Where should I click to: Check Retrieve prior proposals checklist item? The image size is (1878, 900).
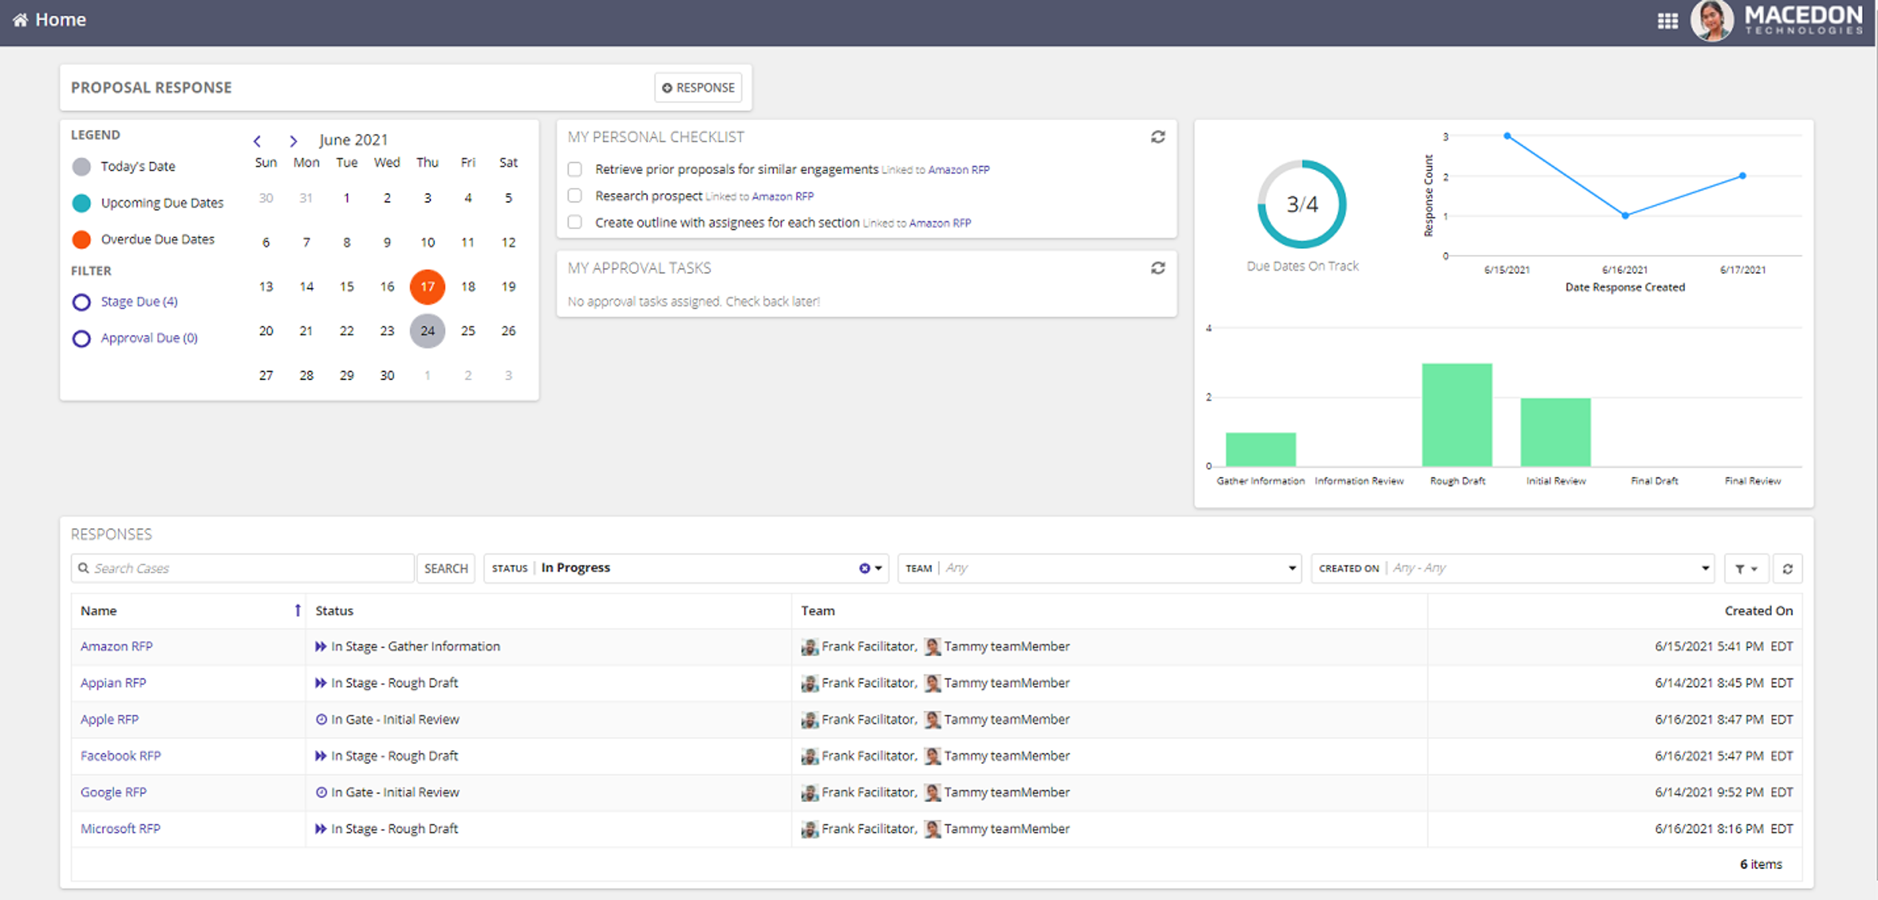575,169
